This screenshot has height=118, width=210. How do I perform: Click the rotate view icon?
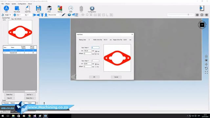(206, 68)
